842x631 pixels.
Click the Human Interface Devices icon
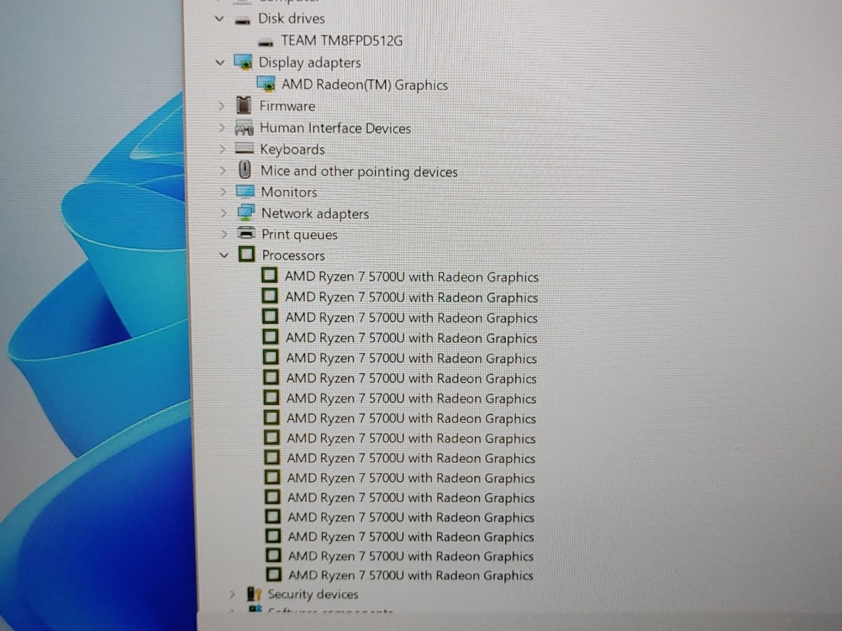244,128
